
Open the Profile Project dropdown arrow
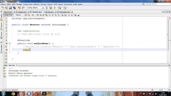pos(67,8)
